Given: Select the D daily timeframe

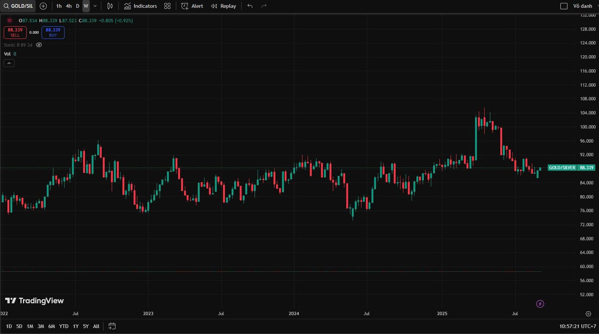Looking at the screenshot, I should coord(78,6).
